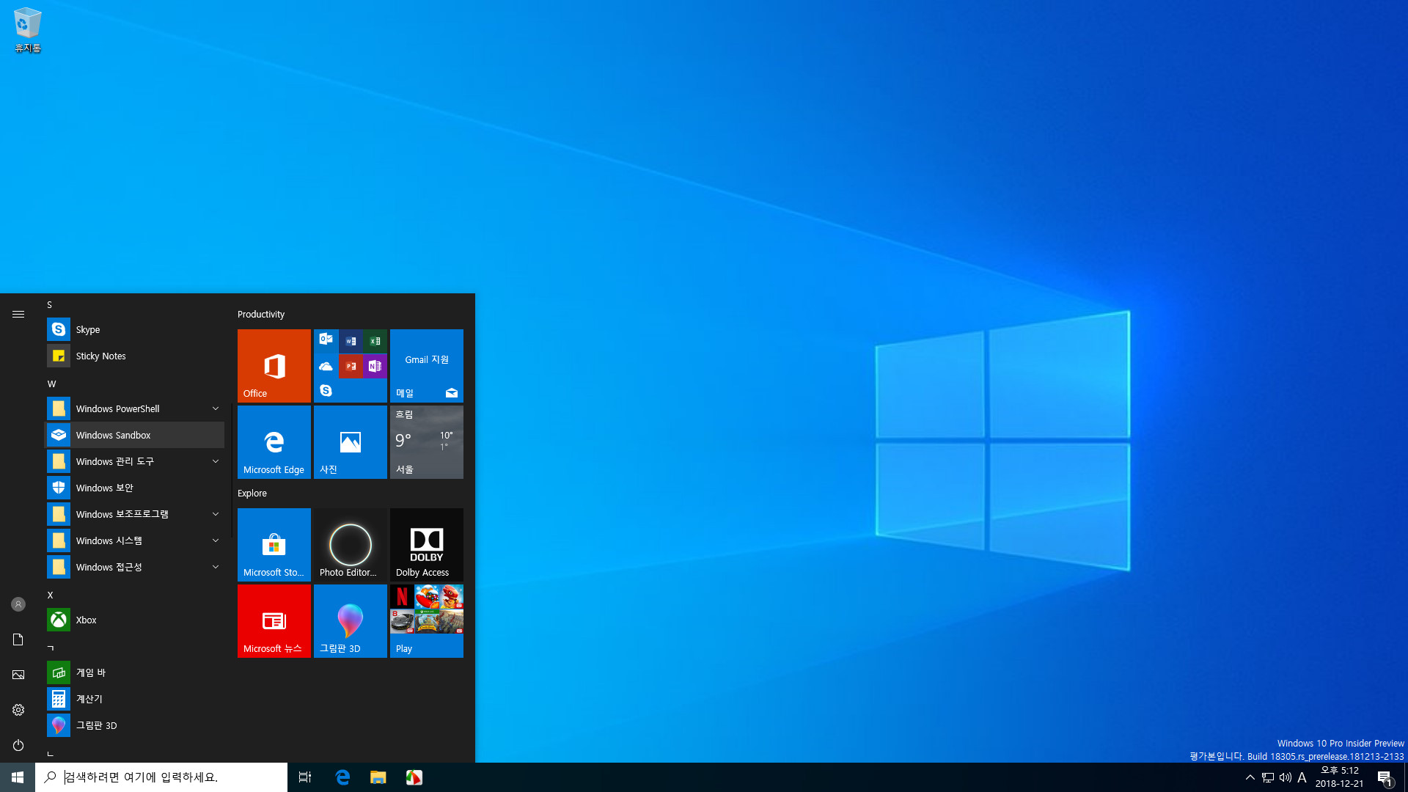Open the 그림판 3D tile

click(351, 621)
